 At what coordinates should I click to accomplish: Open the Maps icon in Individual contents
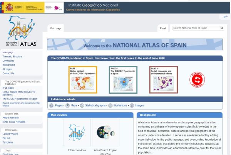[x=67, y=105]
